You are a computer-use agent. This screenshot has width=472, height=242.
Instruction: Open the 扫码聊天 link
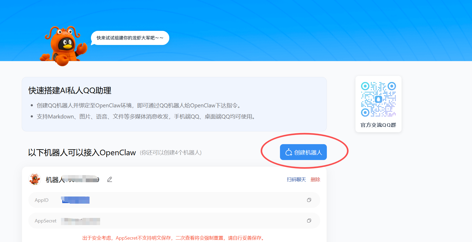[x=296, y=180]
